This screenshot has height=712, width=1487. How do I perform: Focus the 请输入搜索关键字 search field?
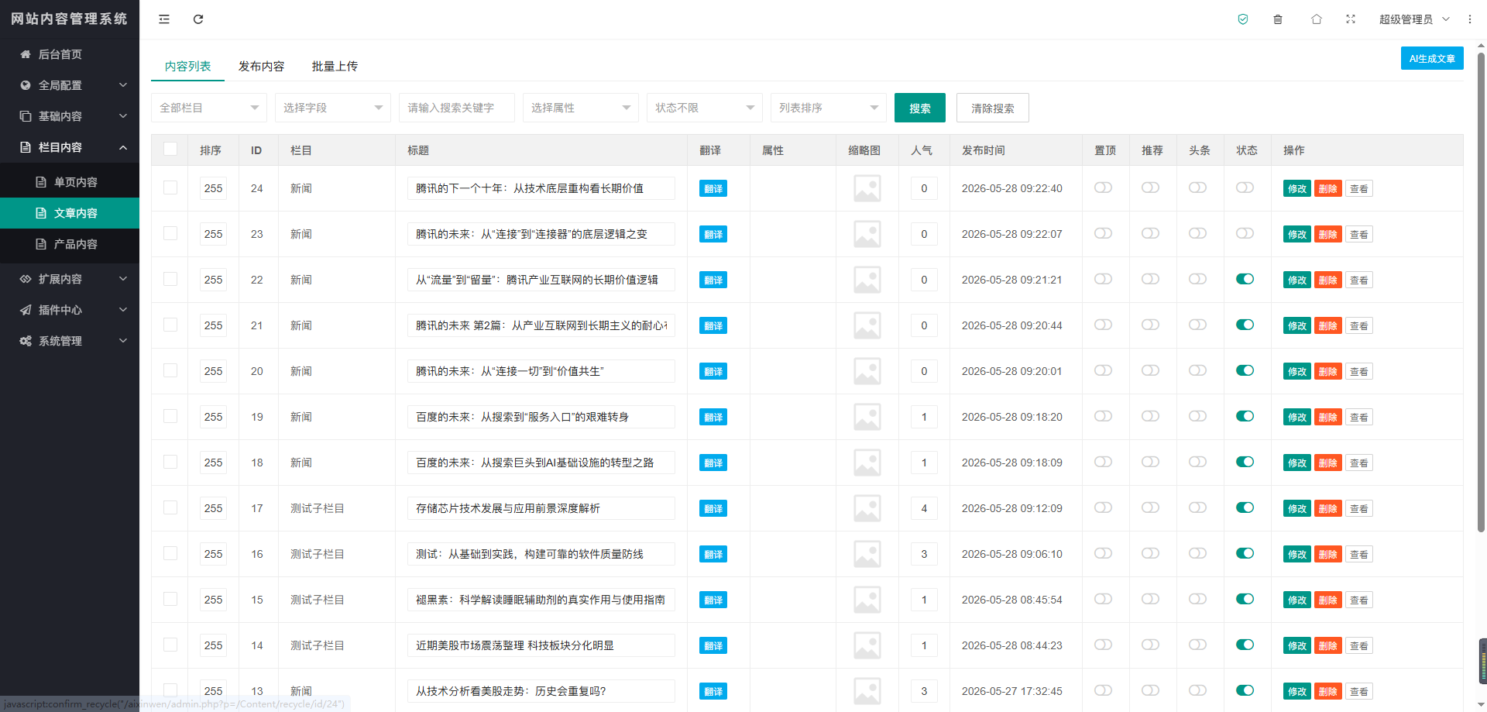457,108
